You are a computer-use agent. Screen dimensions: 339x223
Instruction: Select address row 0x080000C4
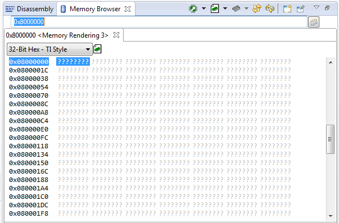29,121
